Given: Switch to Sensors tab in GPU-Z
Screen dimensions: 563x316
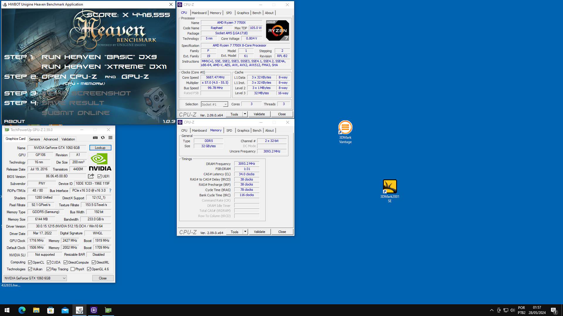Looking at the screenshot, I should click(x=34, y=139).
